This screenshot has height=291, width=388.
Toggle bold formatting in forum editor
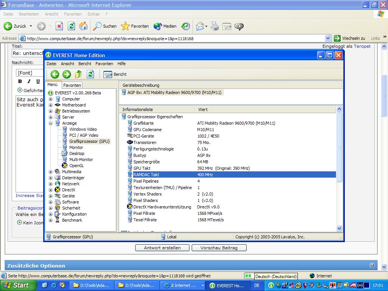(20, 81)
